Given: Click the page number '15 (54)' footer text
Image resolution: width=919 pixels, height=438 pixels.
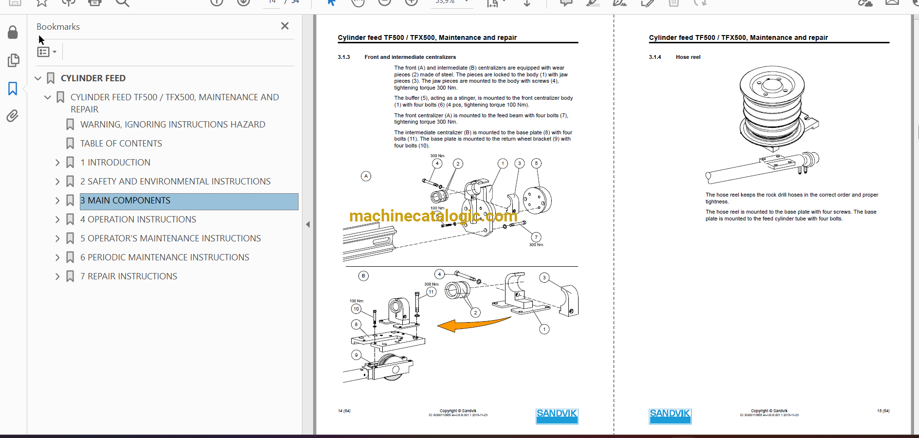Looking at the screenshot, I should [x=883, y=411].
